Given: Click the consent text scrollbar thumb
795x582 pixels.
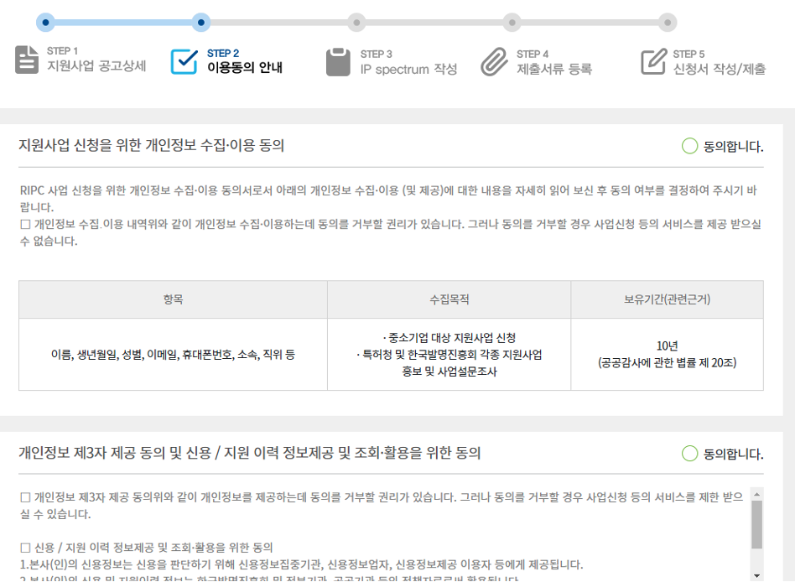Looking at the screenshot, I should tap(756, 523).
